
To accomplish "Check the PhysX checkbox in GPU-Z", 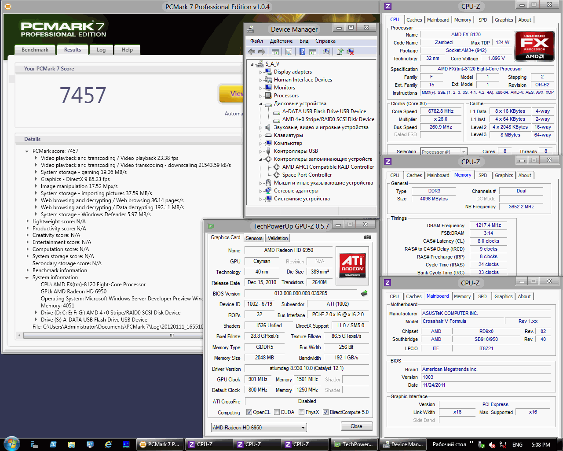I will click(x=301, y=412).
